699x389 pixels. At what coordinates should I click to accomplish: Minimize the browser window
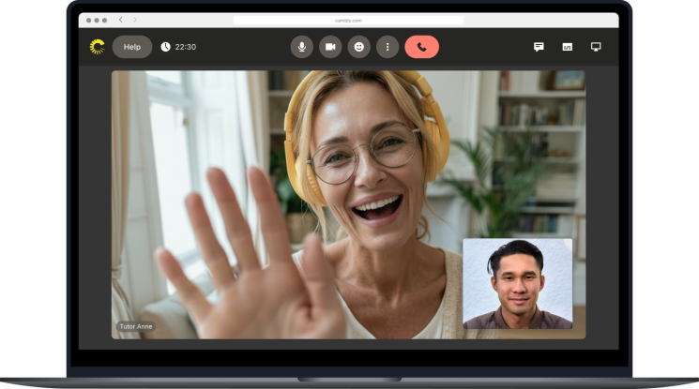coord(96,20)
